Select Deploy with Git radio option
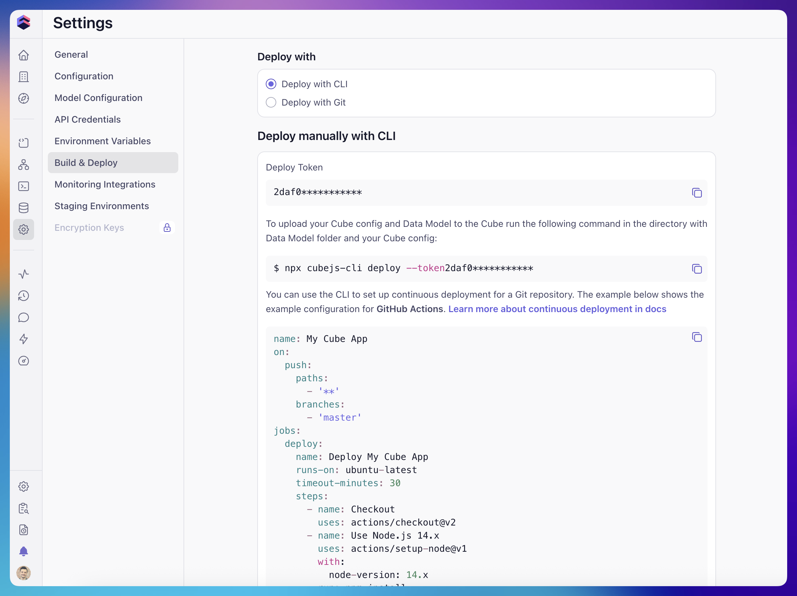Screen dimensions: 797x596 tap(271, 102)
